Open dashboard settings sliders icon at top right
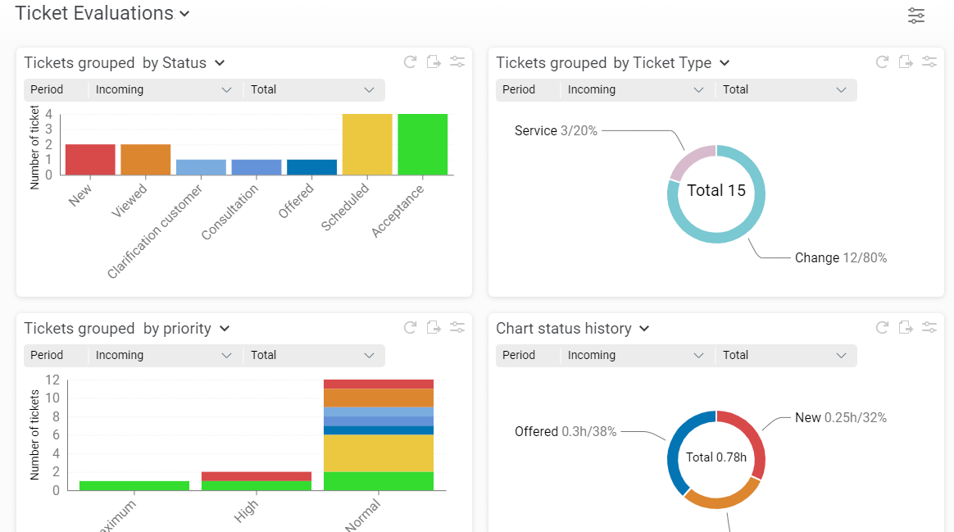The height and width of the screenshot is (532, 954). click(915, 16)
